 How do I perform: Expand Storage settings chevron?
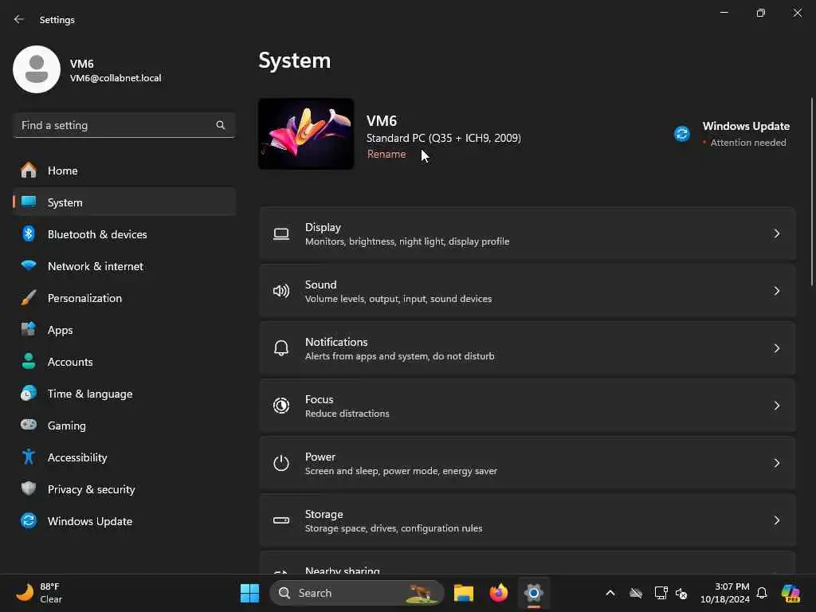point(776,520)
